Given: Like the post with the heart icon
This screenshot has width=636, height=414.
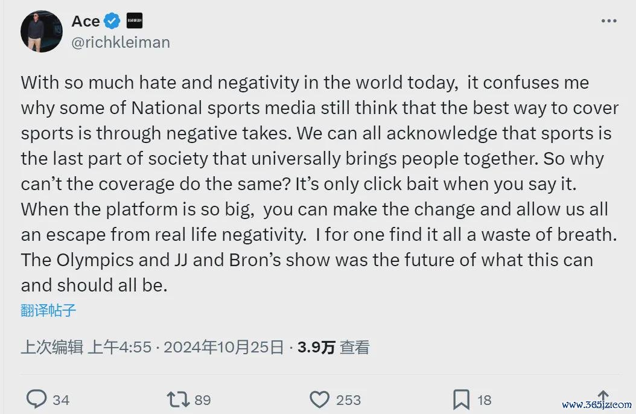Looking at the screenshot, I should (x=319, y=399).
